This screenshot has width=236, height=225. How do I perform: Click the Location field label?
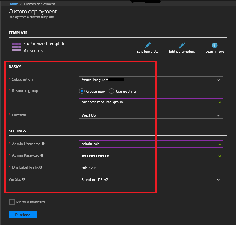coord(19,115)
